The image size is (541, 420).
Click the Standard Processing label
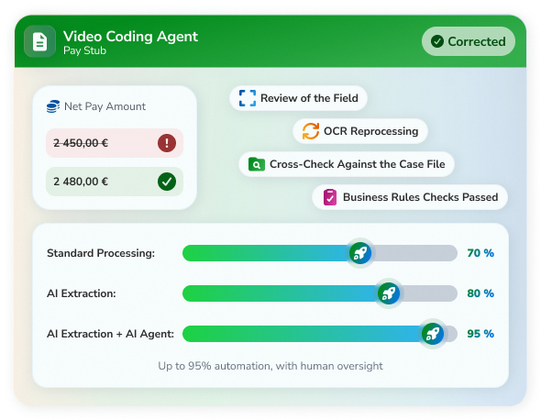tap(101, 253)
